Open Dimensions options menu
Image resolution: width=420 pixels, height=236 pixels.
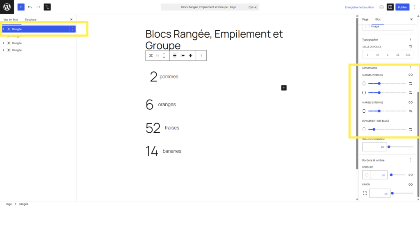point(410,68)
